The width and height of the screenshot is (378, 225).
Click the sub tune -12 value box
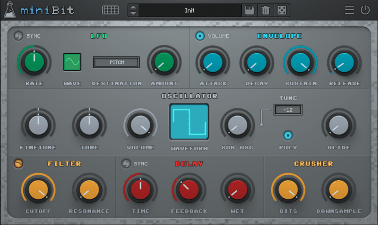(288, 110)
